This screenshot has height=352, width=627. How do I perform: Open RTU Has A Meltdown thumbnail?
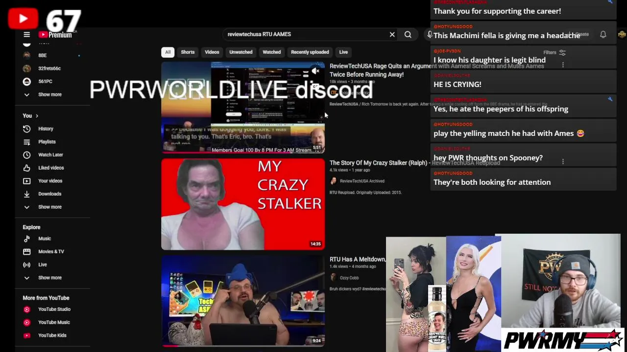click(x=243, y=301)
